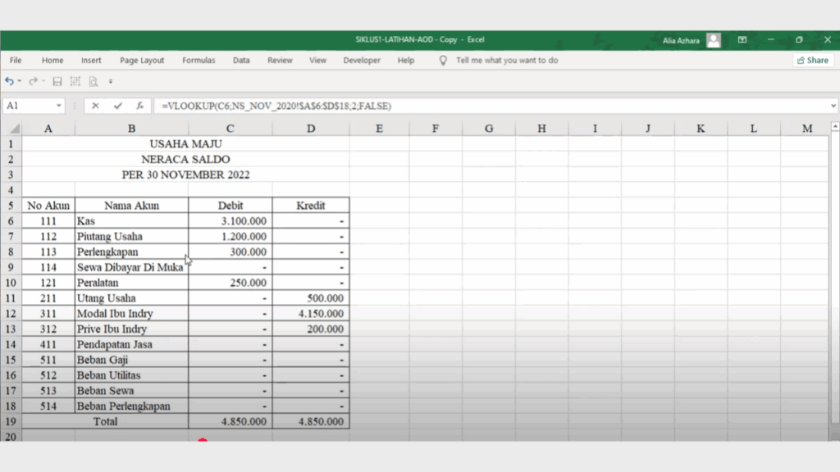840x472 pixels.
Task: Click the Alia Azhara account name
Action: tap(682, 39)
